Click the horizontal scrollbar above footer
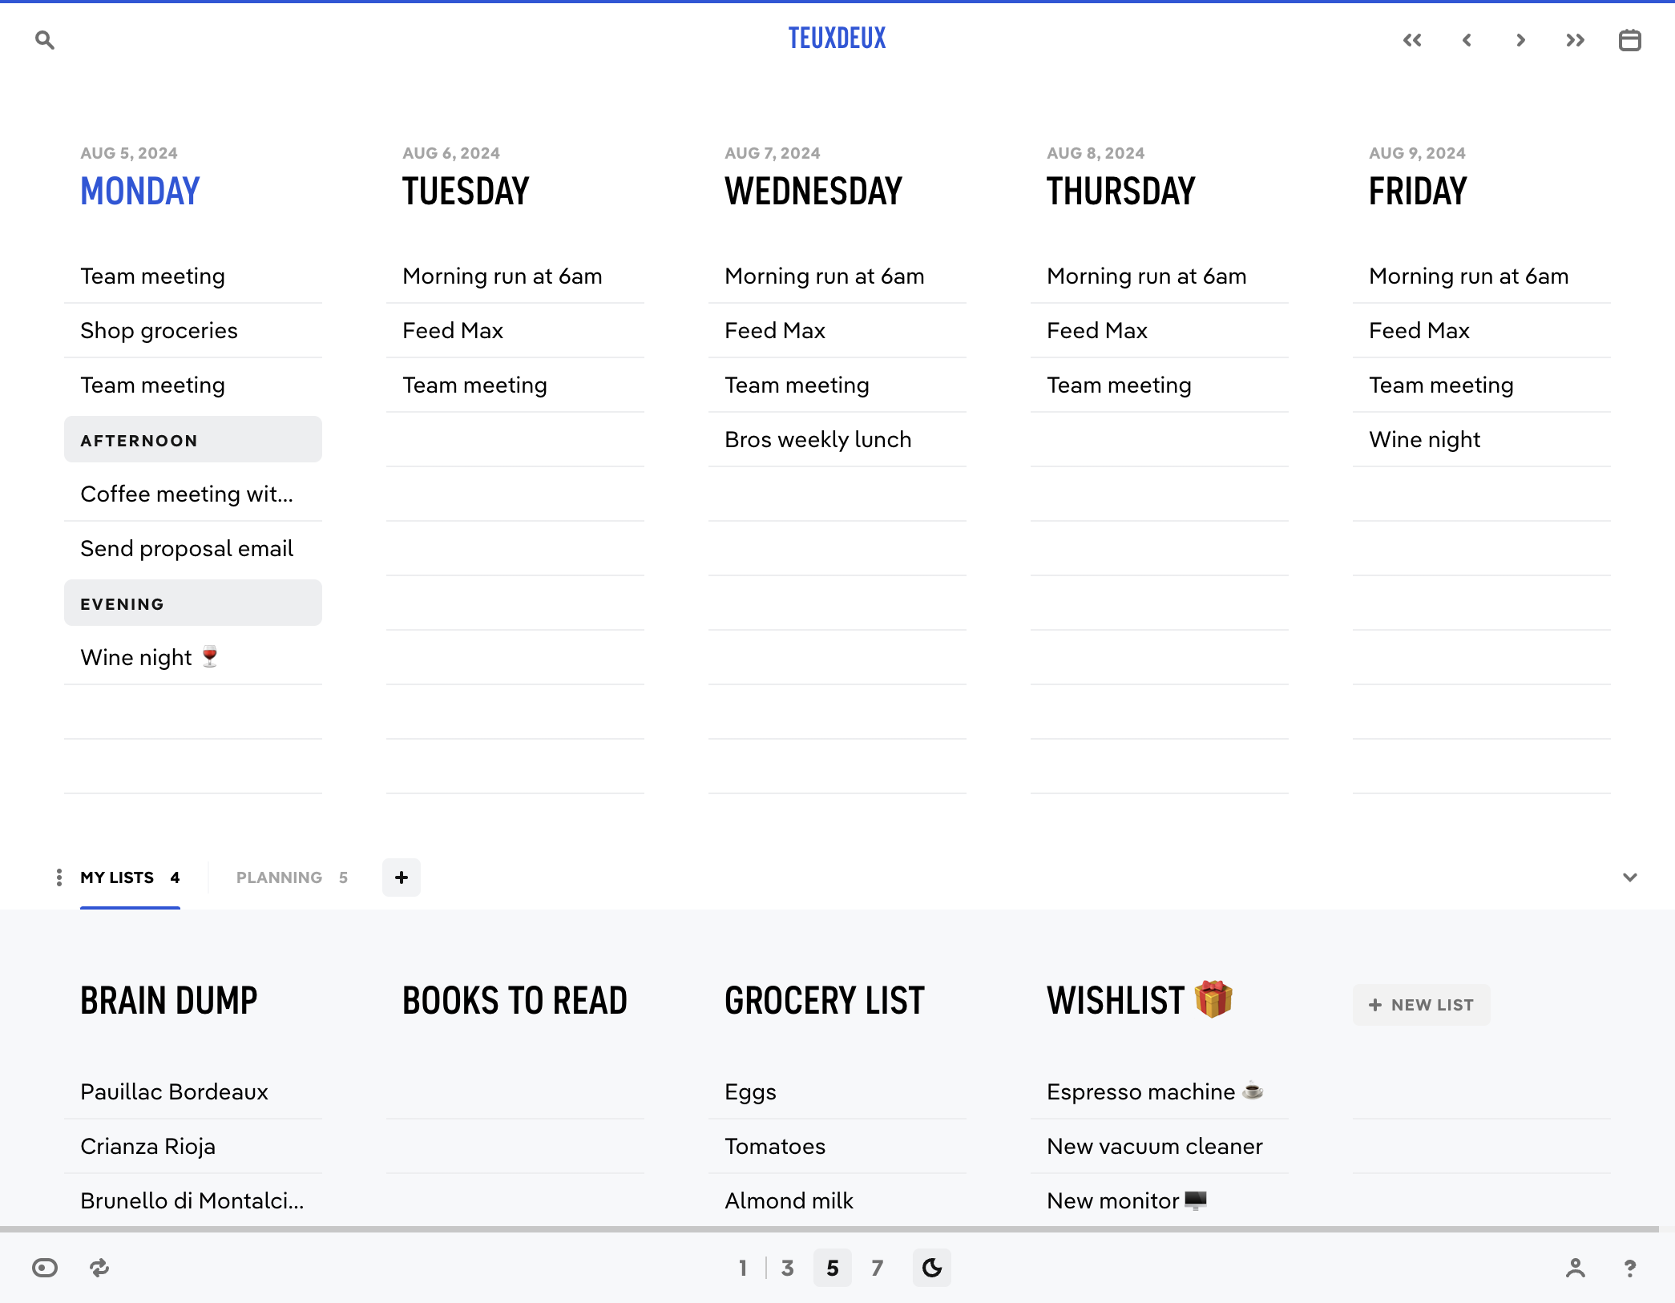Viewport: 1675px width, 1303px height. coord(829,1228)
